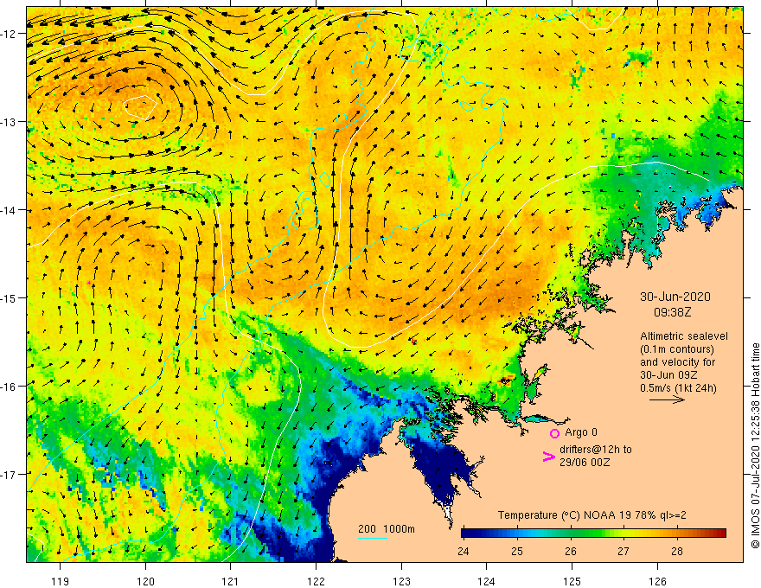Click the small magenta drifter marker near 119.3E
This screenshot has width=761, height=588.
89,283
